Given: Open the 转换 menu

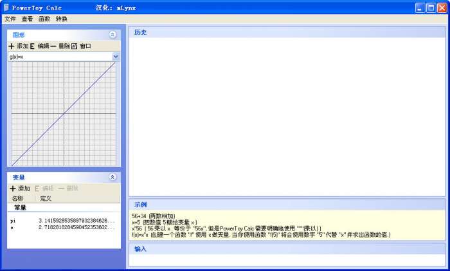Looking at the screenshot, I should click(x=62, y=19).
